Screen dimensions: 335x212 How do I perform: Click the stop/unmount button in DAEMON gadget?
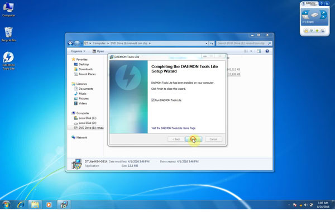(x=305, y=17)
